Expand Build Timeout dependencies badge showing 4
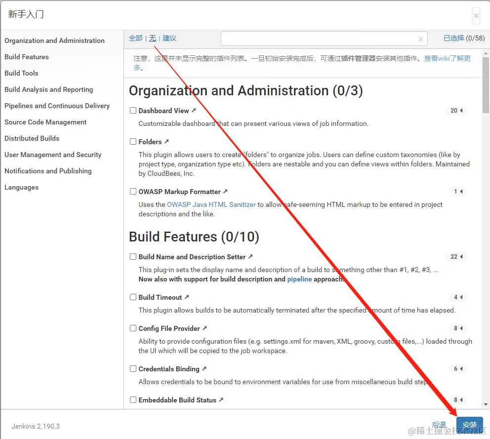Image resolution: width=490 pixels, height=439 pixels. coord(458,297)
